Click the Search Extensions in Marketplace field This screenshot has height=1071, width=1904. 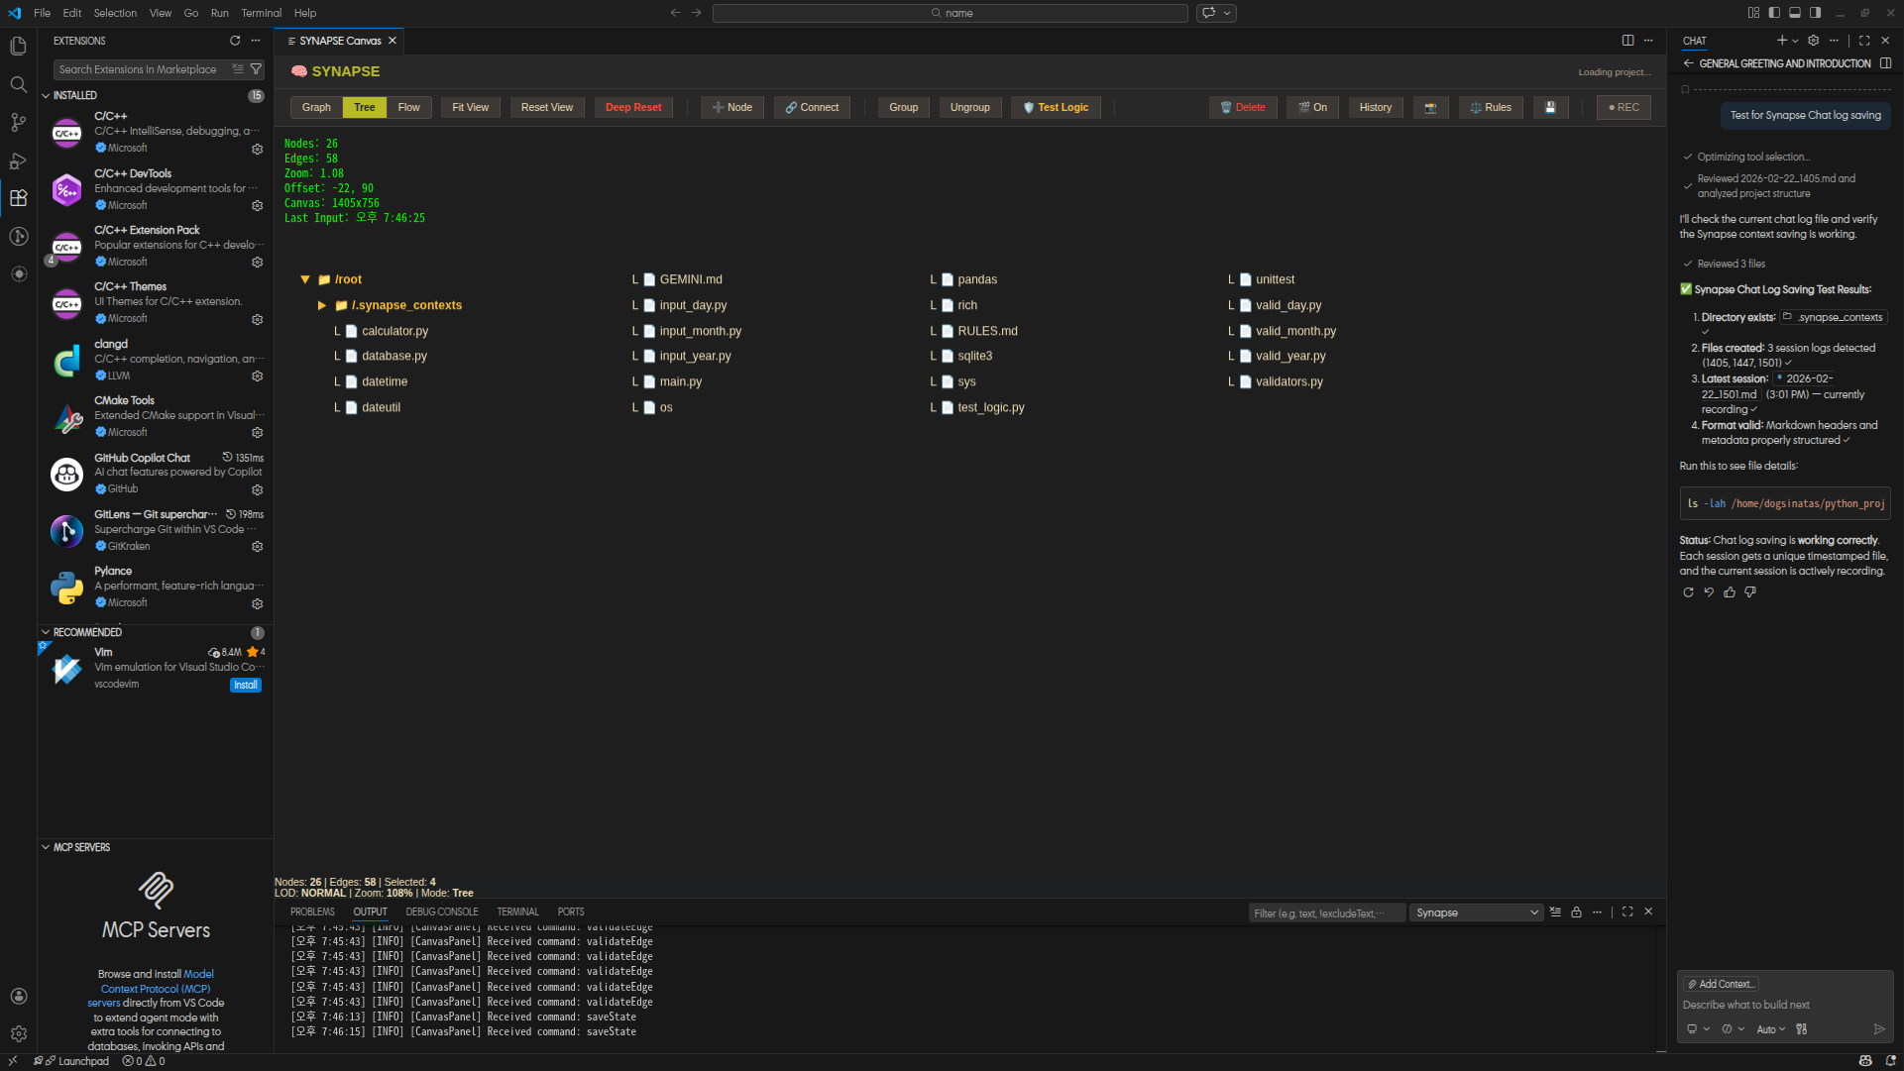coord(139,69)
